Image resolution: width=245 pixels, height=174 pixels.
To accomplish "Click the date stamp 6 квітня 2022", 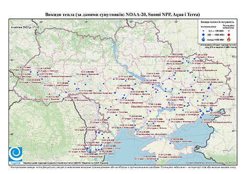I will [25, 27].
